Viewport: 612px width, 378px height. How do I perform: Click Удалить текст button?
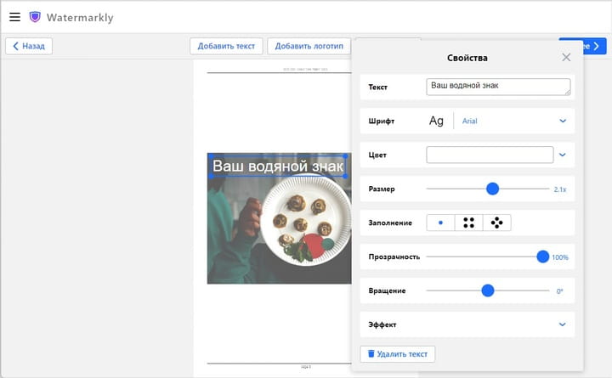pos(397,354)
